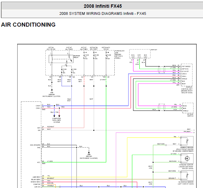This screenshot has height=188, width=203.
Task: Click the in-vehicle sensor resistor symbol
Action: [187, 176]
